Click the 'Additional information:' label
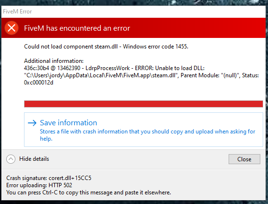Image resolution: width=268 pixels, height=204 pixels. pos(54,61)
